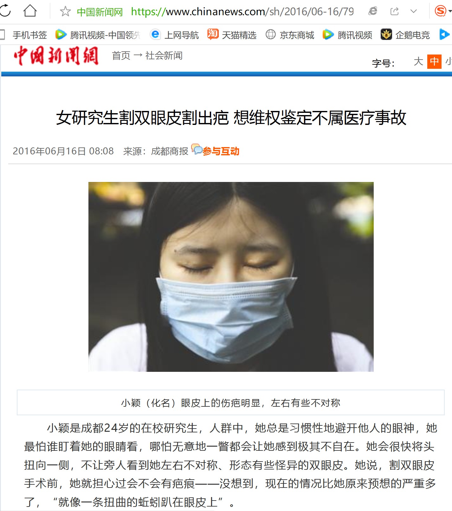Set font size to 大
This screenshot has height=511, width=452.
tap(418, 61)
